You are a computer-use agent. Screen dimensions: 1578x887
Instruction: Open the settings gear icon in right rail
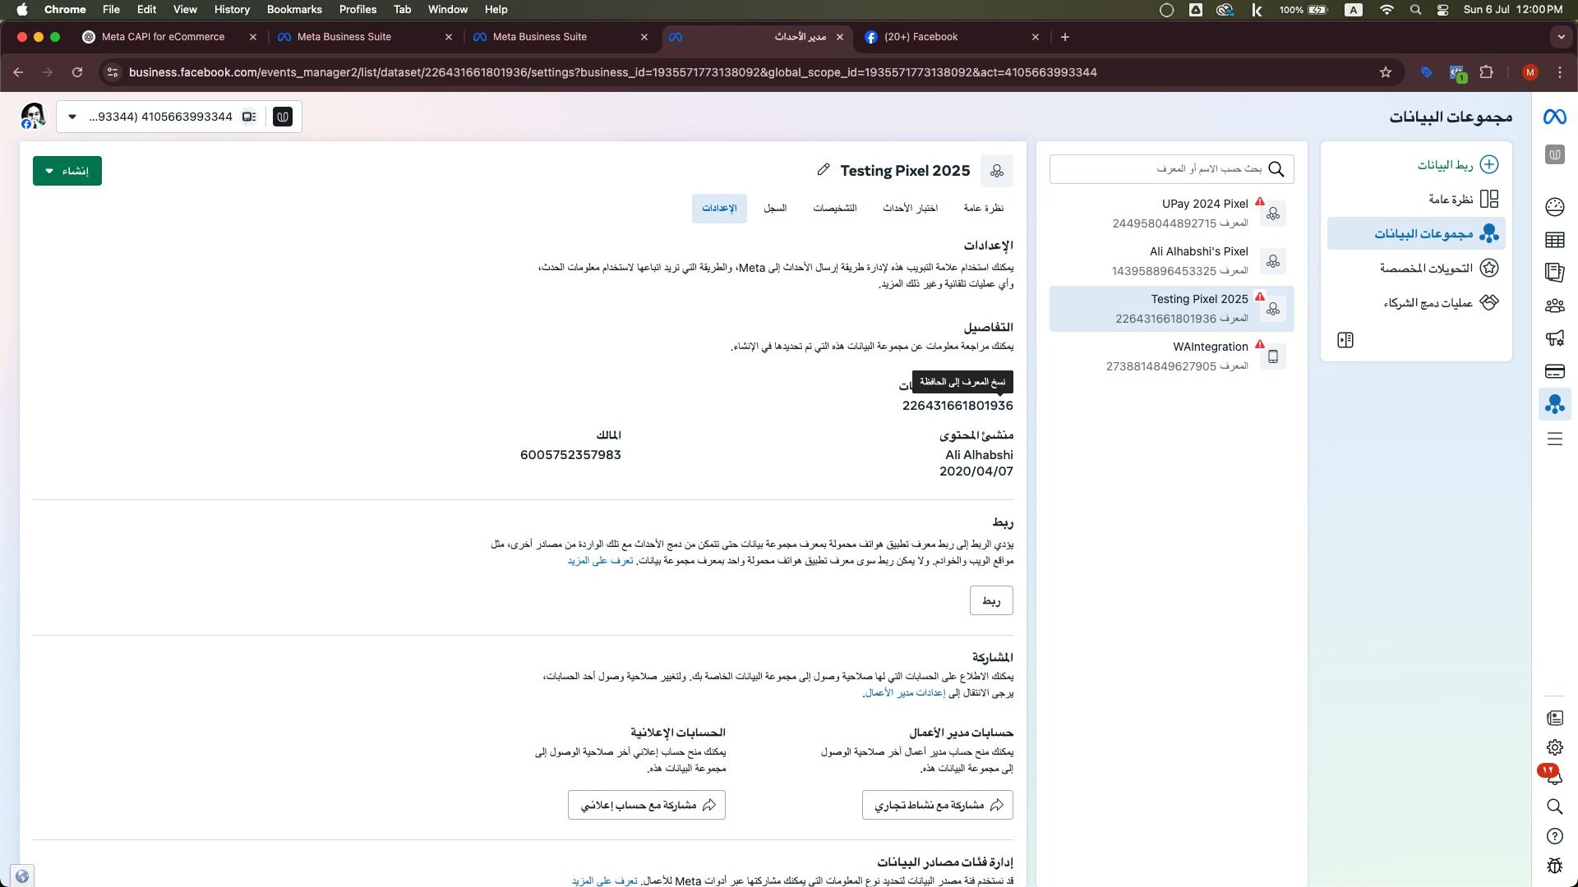pyautogui.click(x=1554, y=747)
